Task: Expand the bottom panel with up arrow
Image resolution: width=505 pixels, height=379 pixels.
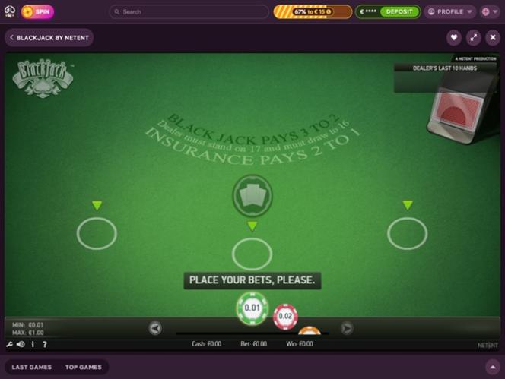Action: (x=492, y=367)
